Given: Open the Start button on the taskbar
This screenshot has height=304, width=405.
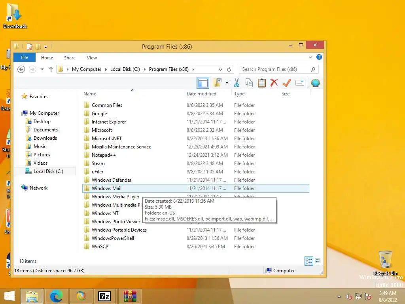Looking at the screenshot, I should click(x=9, y=296).
